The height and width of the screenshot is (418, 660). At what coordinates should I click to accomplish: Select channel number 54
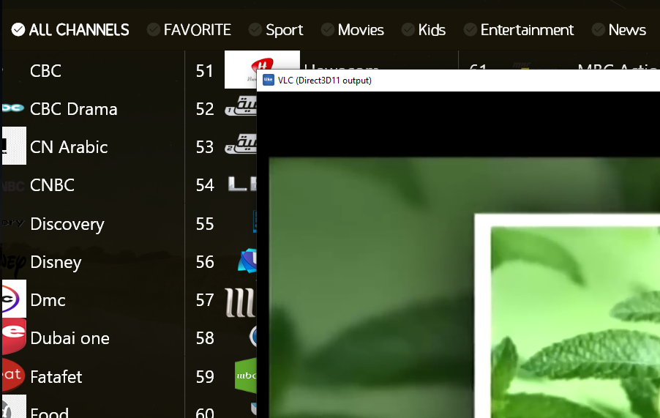pyautogui.click(x=205, y=184)
